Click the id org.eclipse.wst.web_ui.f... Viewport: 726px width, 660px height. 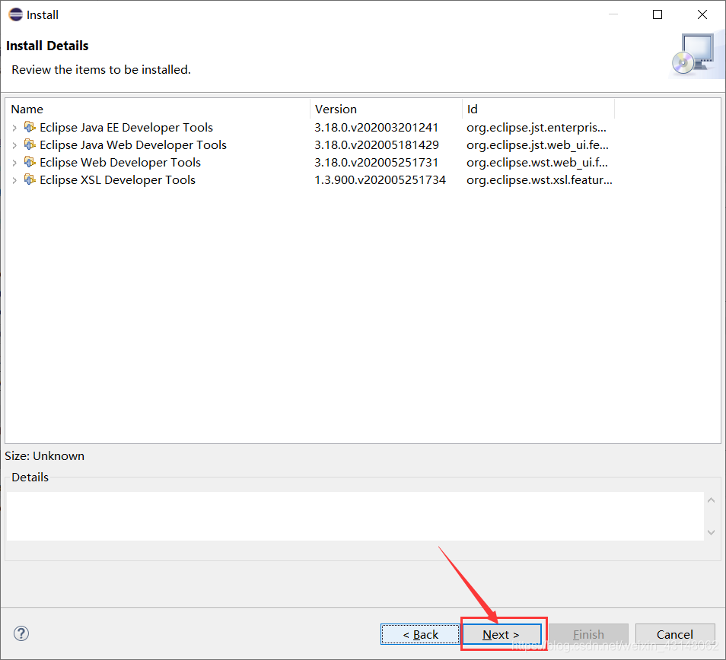click(x=537, y=163)
